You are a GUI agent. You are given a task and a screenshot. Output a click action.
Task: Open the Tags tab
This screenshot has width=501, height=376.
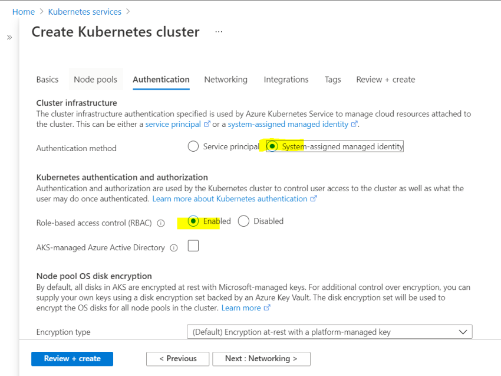click(332, 79)
